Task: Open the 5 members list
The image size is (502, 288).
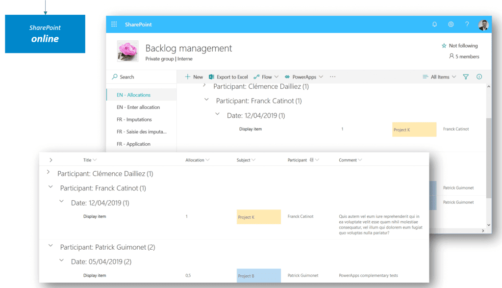Action: [x=463, y=56]
